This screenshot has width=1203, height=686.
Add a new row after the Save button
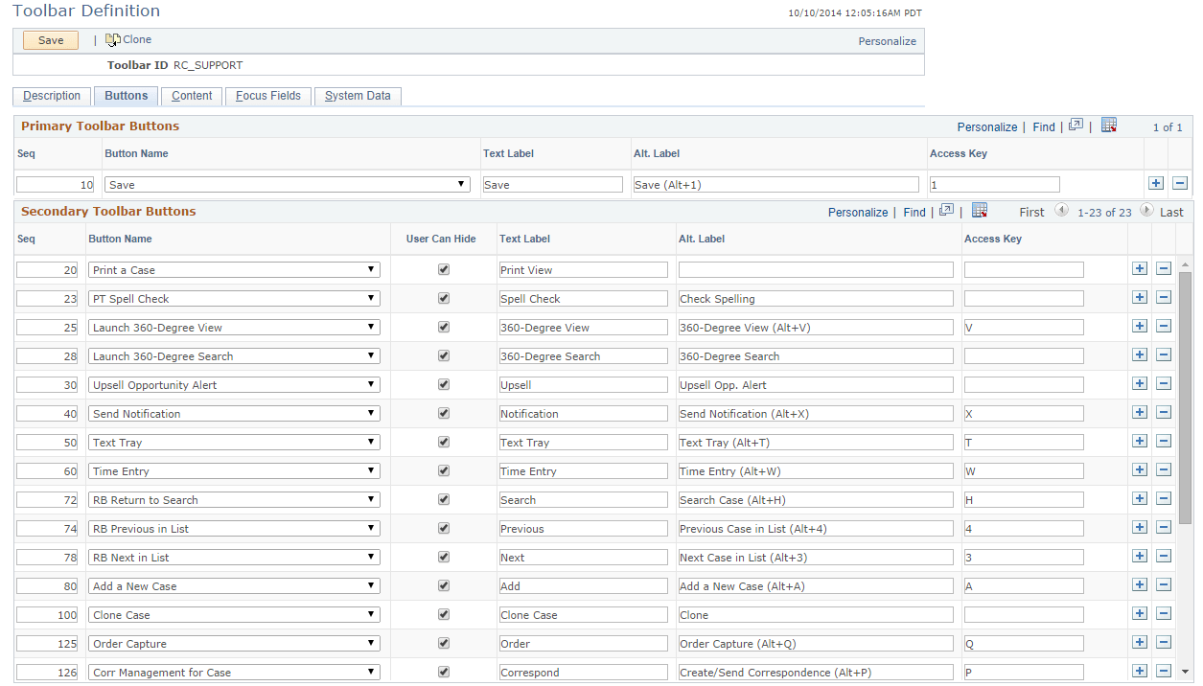click(x=1156, y=182)
